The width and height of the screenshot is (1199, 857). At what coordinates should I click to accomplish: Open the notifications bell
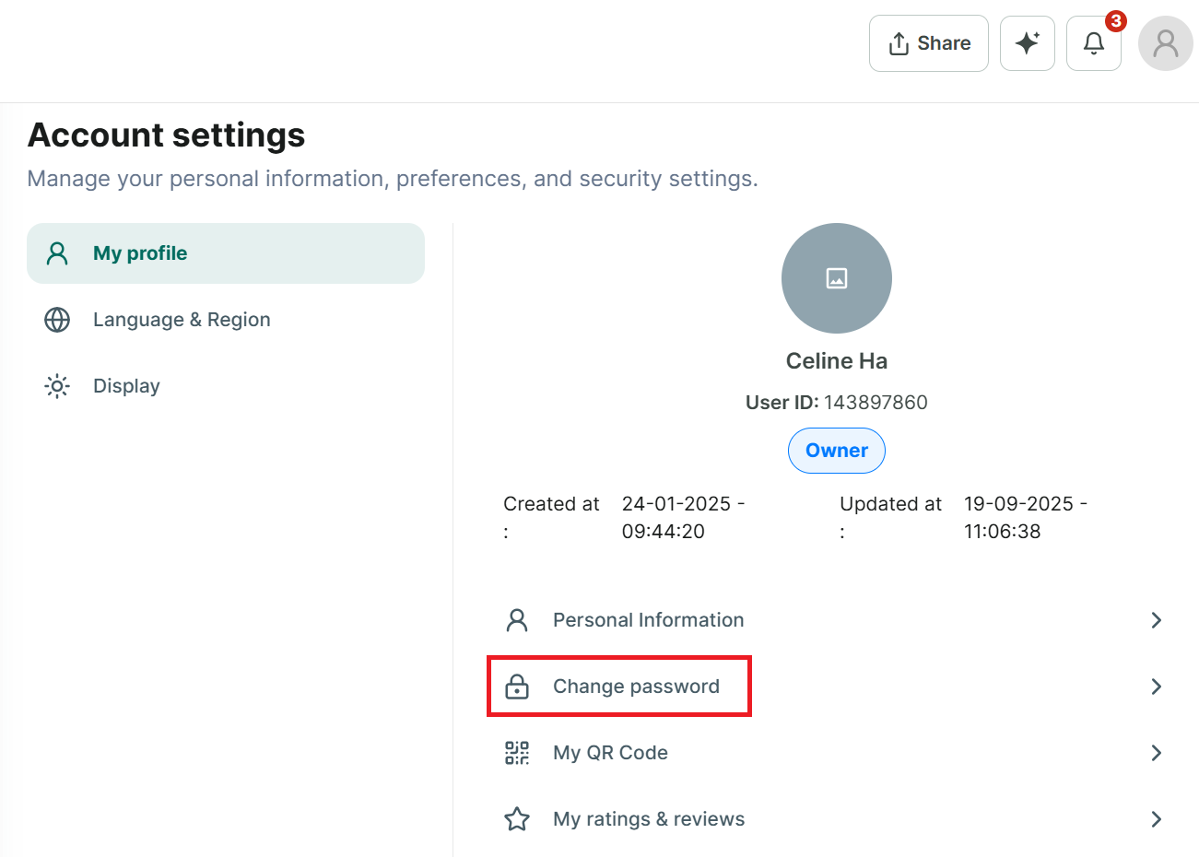click(1094, 43)
